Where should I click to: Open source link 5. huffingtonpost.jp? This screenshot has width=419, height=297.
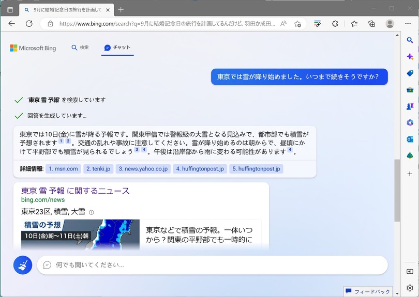pyautogui.click(x=256, y=169)
